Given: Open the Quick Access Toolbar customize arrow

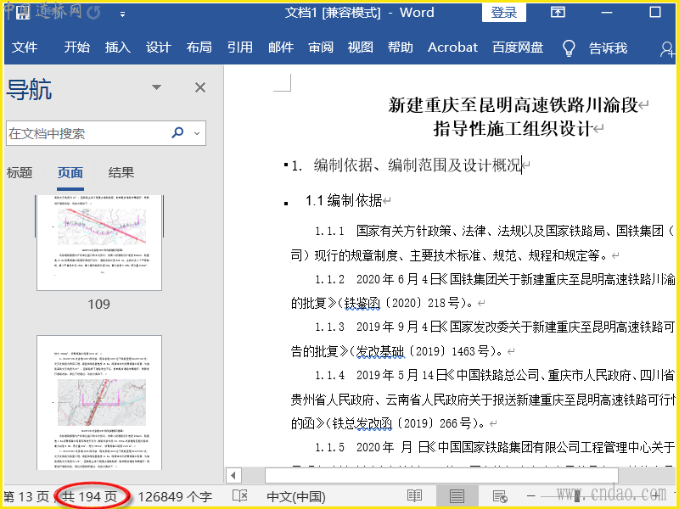Looking at the screenshot, I should [123, 14].
